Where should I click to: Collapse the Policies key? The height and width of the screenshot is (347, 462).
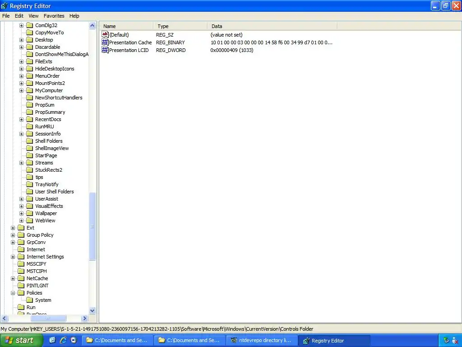(x=13, y=293)
